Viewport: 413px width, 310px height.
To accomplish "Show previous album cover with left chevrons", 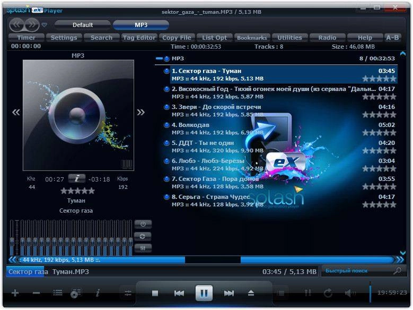I will [x=16, y=113].
